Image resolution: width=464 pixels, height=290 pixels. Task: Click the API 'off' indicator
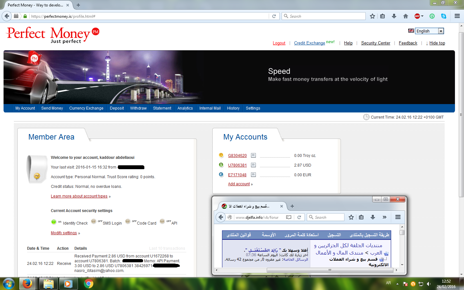tap(162, 221)
